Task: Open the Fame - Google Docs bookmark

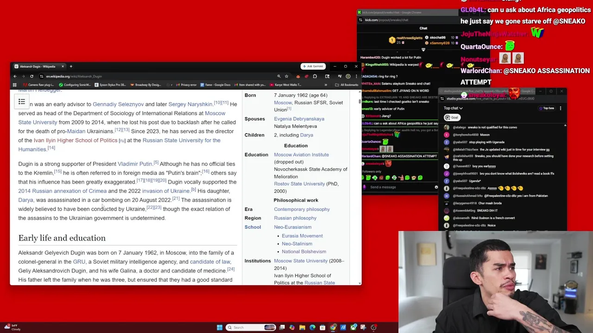Action: click(x=215, y=85)
